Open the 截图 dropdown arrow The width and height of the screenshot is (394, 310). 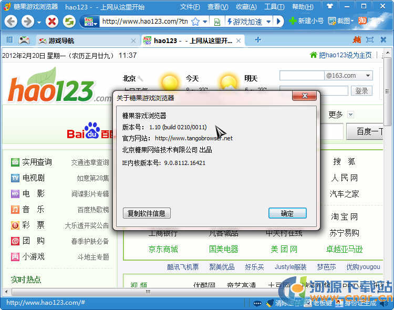(x=352, y=20)
